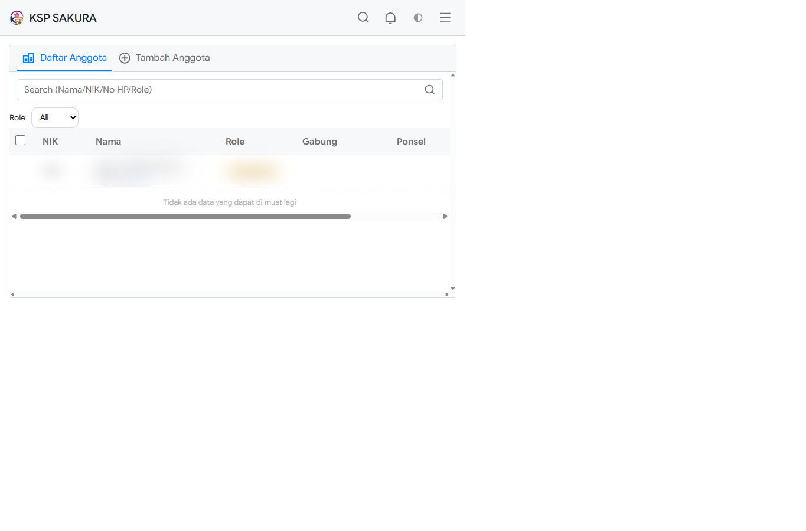
Task: Click the Gabung column header
Action: click(319, 142)
